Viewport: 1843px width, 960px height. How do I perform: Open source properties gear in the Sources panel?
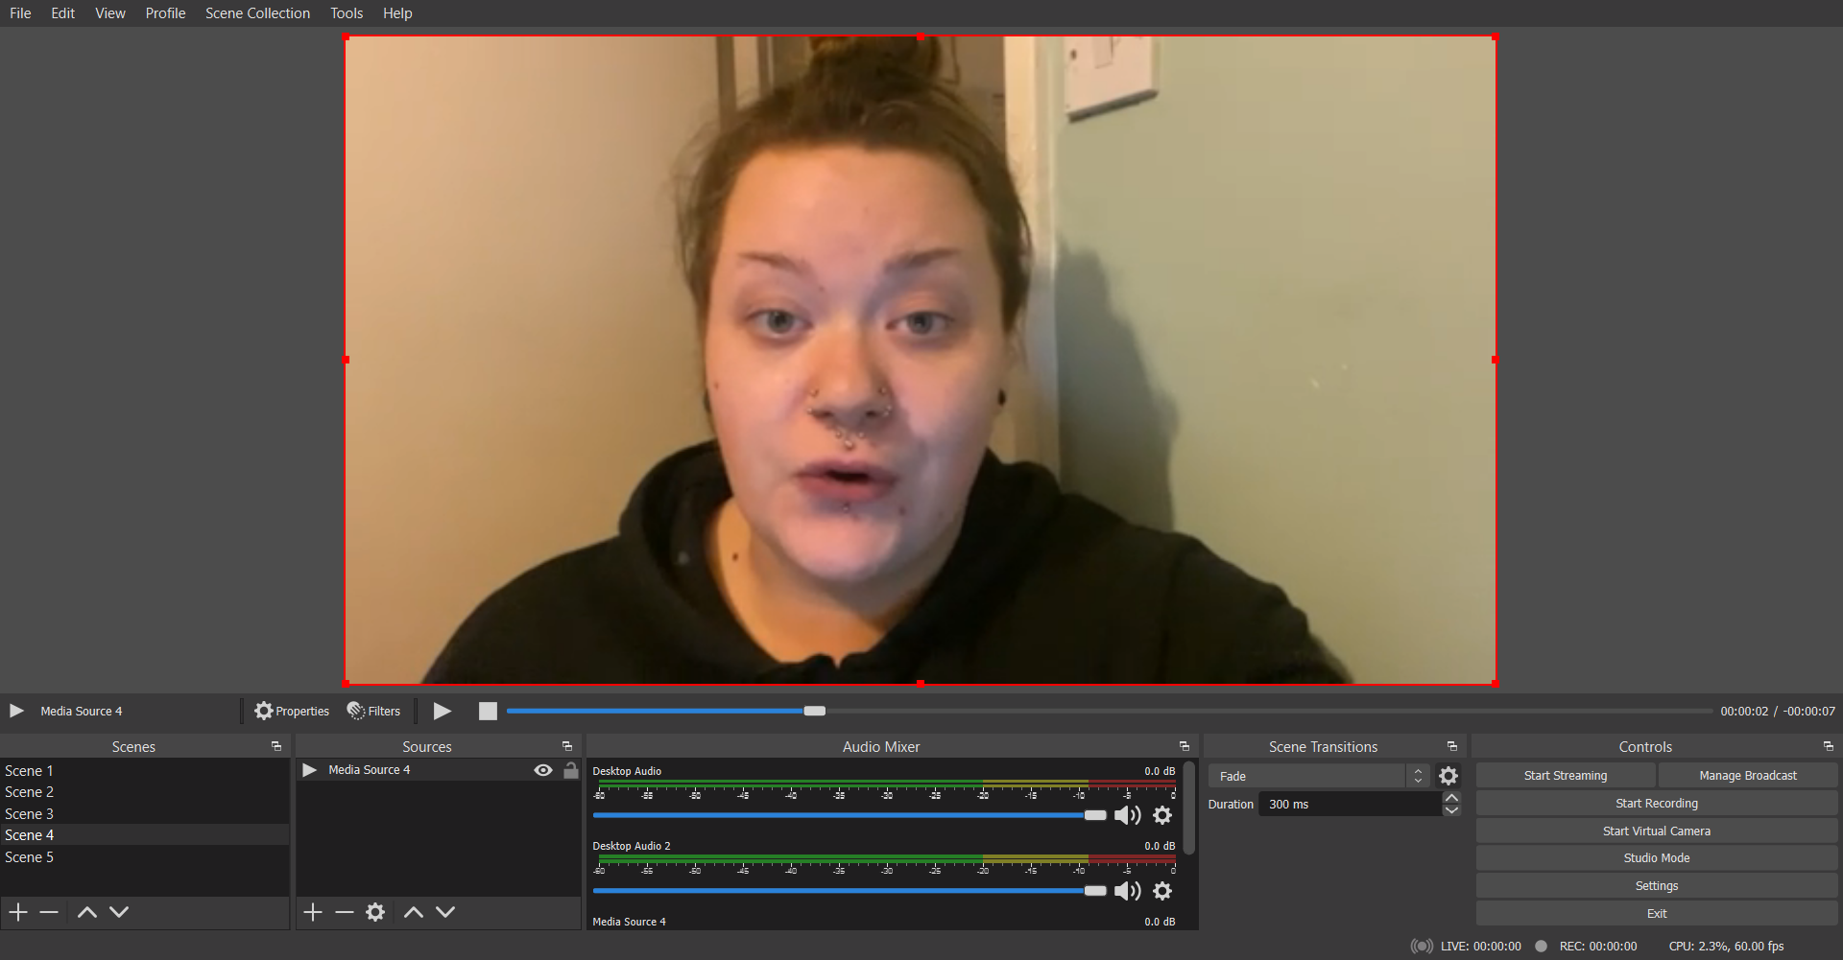click(x=375, y=912)
